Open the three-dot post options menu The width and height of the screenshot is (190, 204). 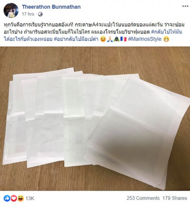(185, 6)
